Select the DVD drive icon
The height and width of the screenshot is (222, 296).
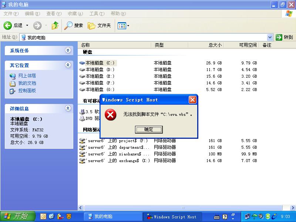tap(82, 118)
